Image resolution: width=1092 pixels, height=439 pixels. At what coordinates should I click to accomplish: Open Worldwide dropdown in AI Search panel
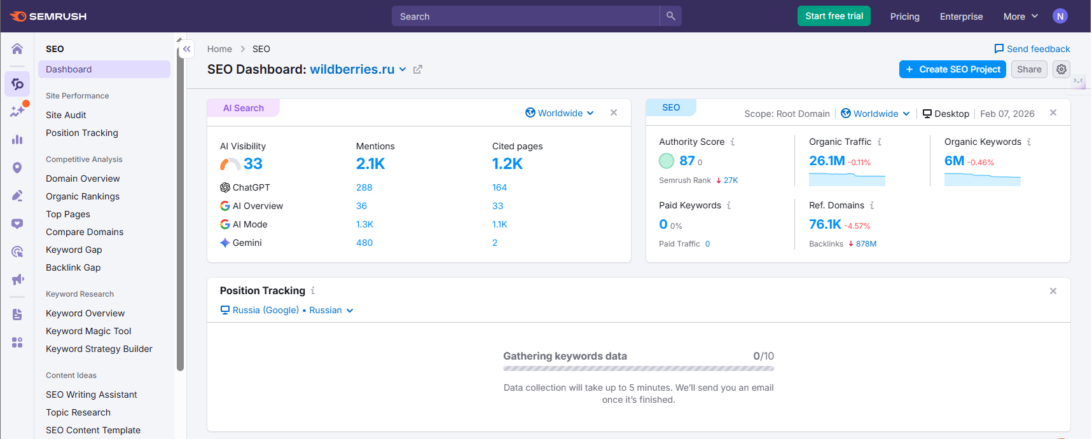click(x=560, y=113)
